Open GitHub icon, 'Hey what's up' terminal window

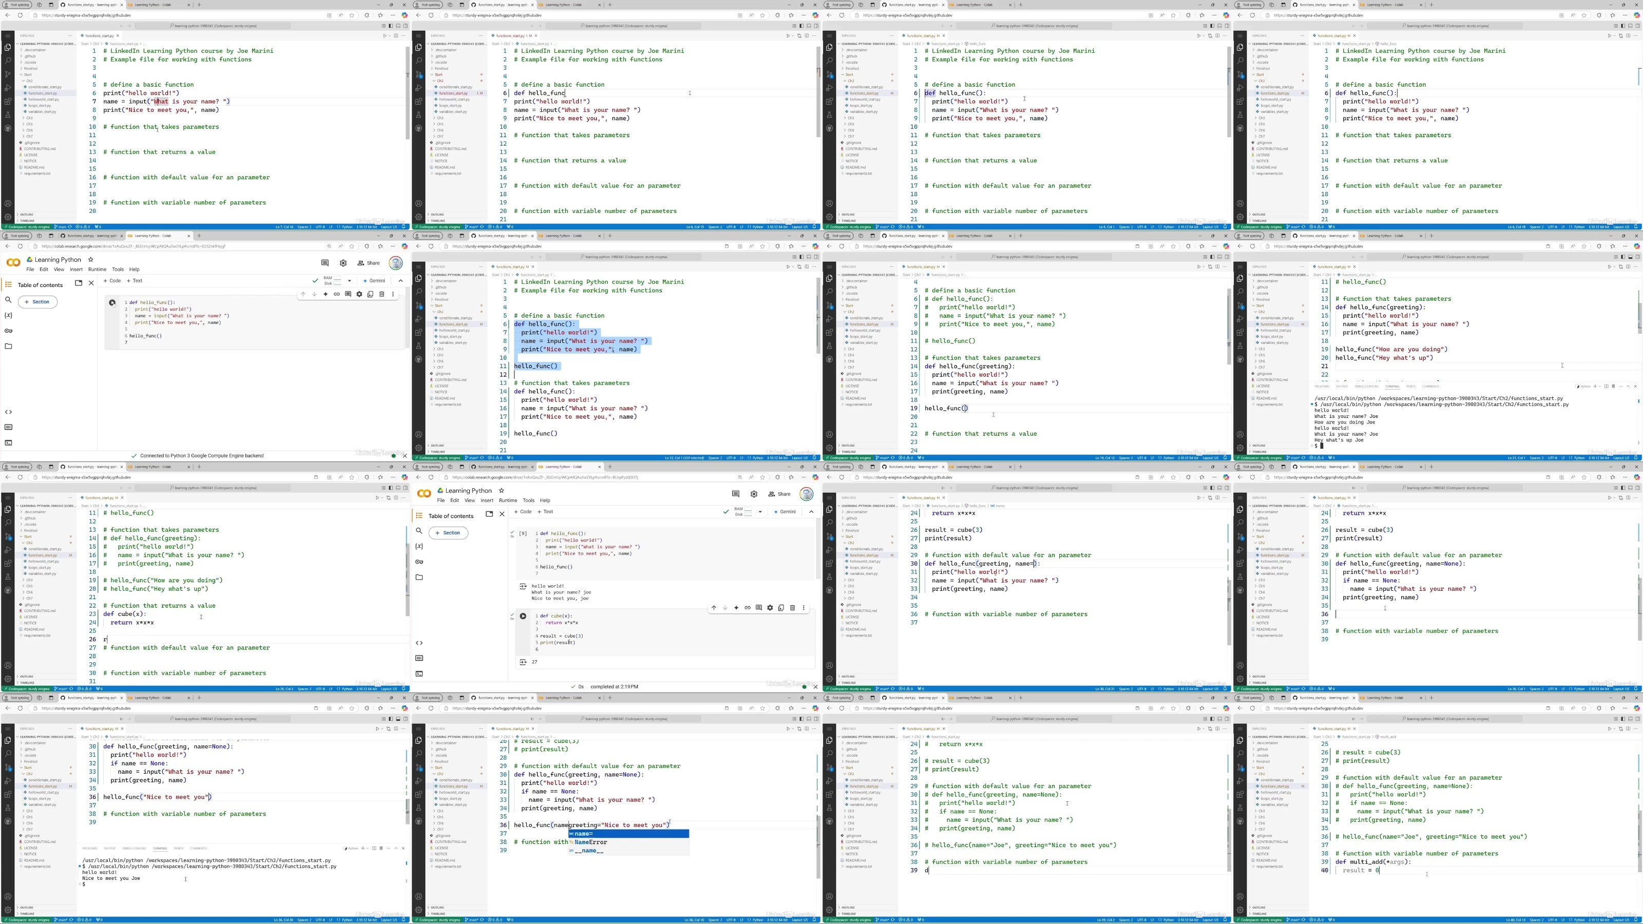1240,359
